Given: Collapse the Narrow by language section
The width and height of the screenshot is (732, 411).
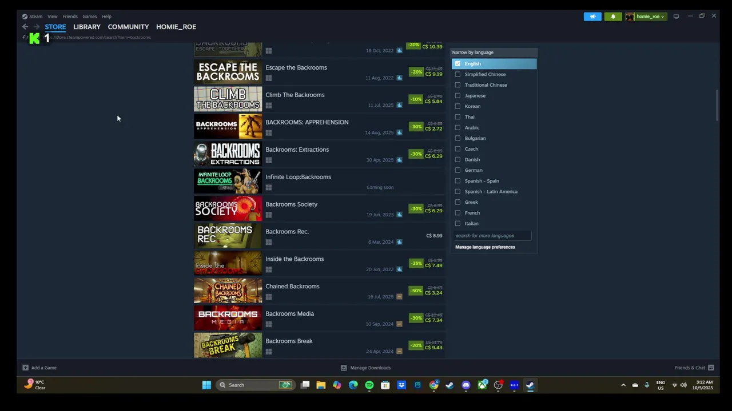Looking at the screenshot, I should [x=494, y=53].
